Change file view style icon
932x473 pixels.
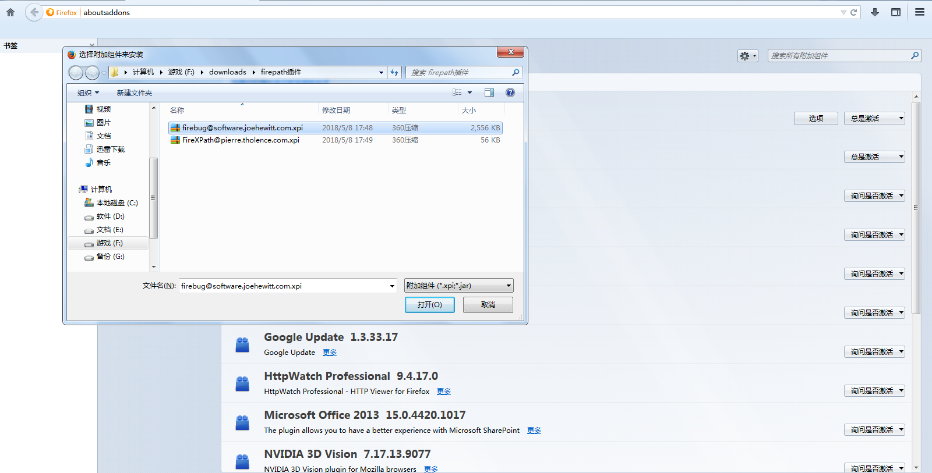point(457,93)
